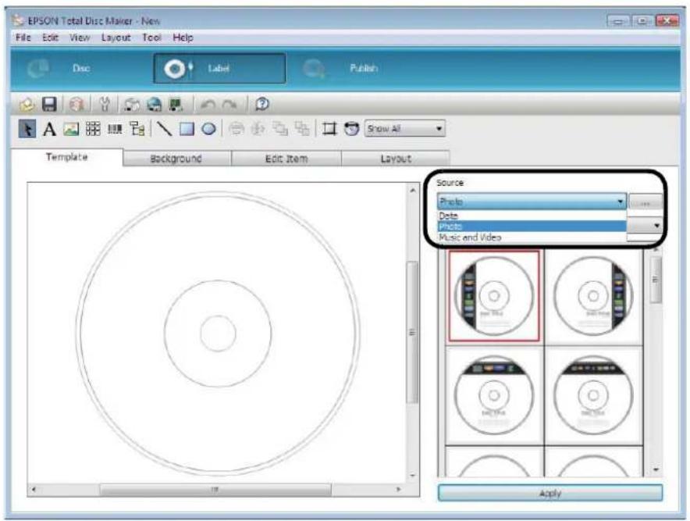
Task: Click the template list scroll down arrow
Action: pos(655,470)
